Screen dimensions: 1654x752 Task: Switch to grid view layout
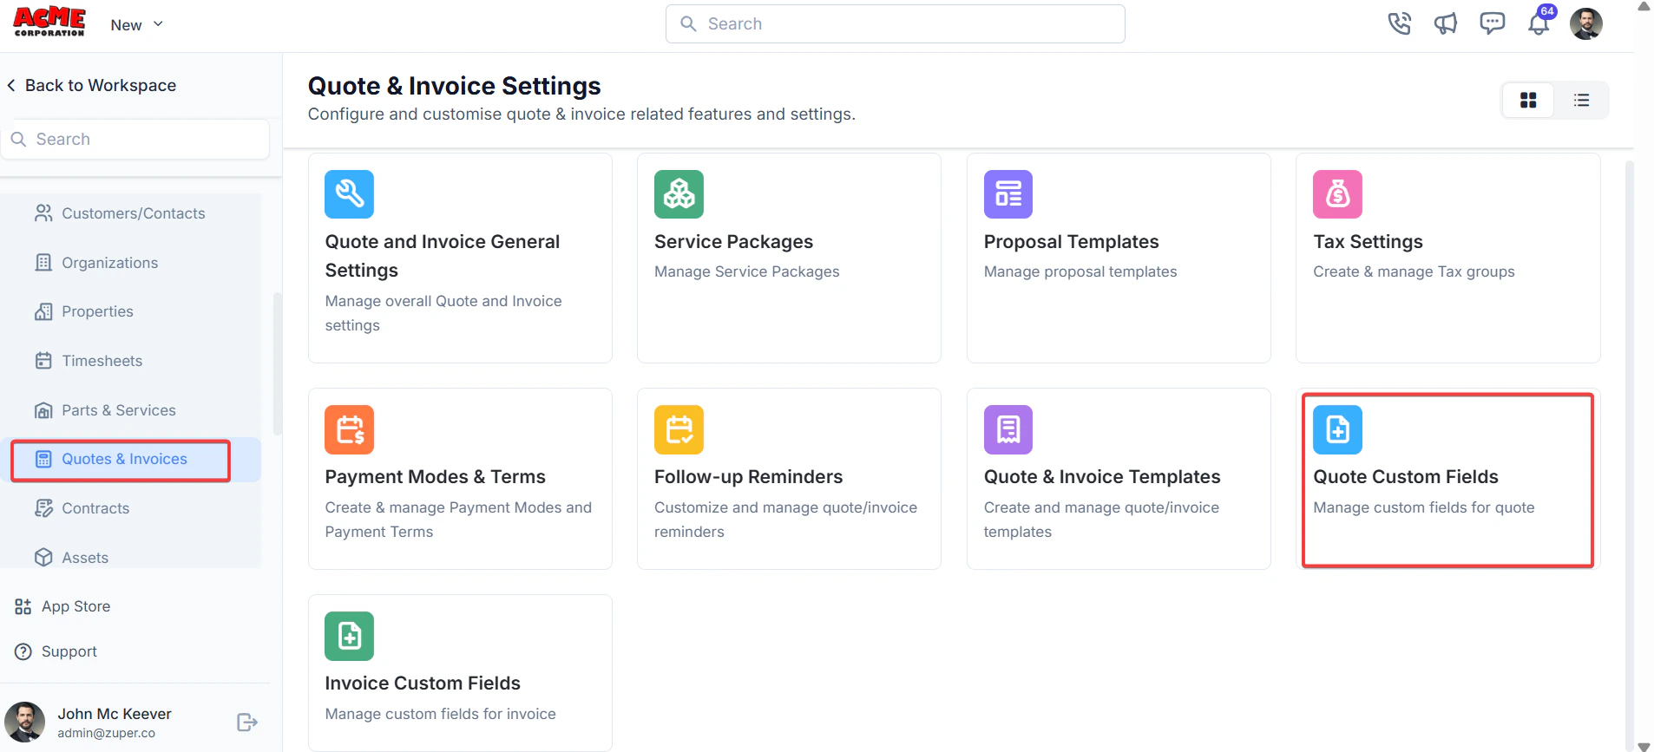pyautogui.click(x=1528, y=100)
